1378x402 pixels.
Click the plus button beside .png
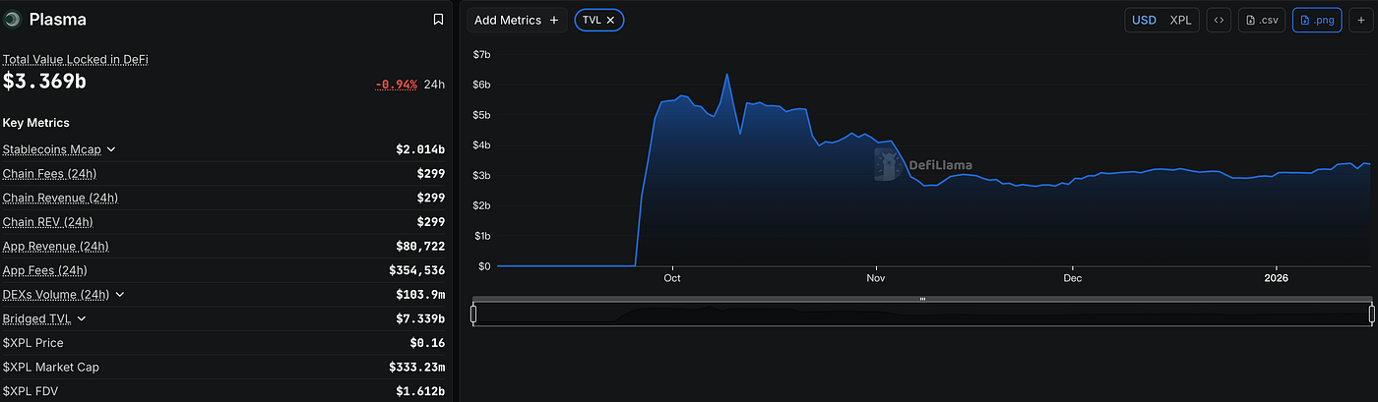pos(1361,20)
